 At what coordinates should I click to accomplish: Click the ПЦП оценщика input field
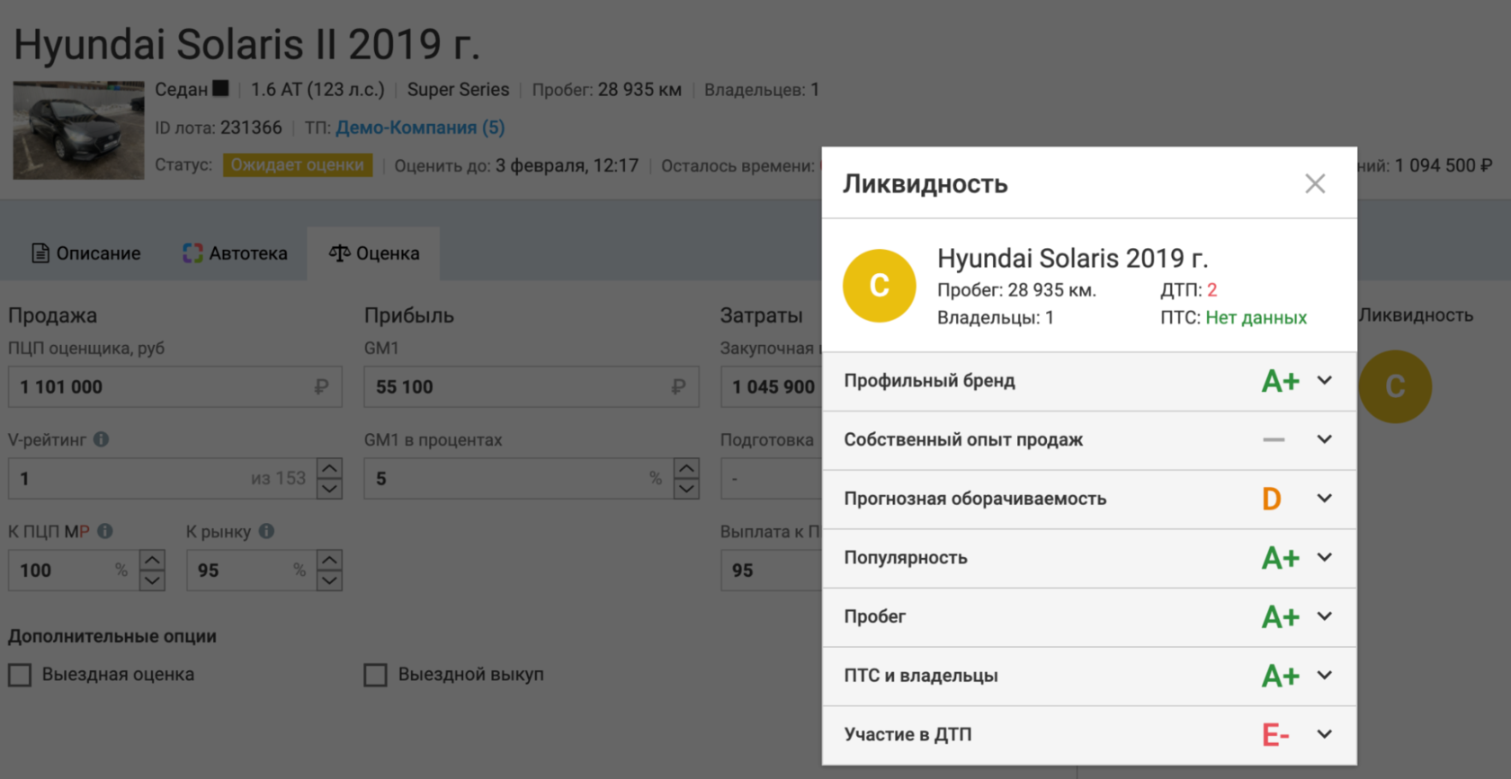click(174, 387)
